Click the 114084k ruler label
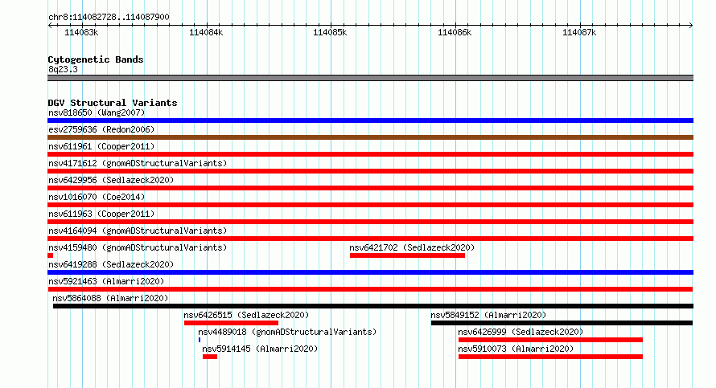 [206, 32]
